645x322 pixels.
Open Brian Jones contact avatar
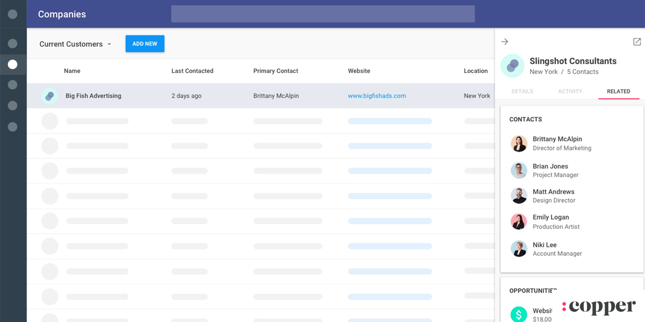(519, 171)
